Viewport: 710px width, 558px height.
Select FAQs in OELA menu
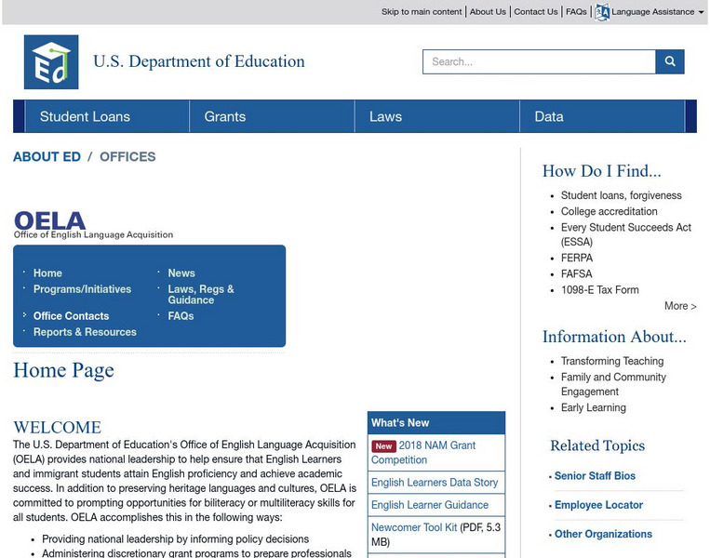181,315
